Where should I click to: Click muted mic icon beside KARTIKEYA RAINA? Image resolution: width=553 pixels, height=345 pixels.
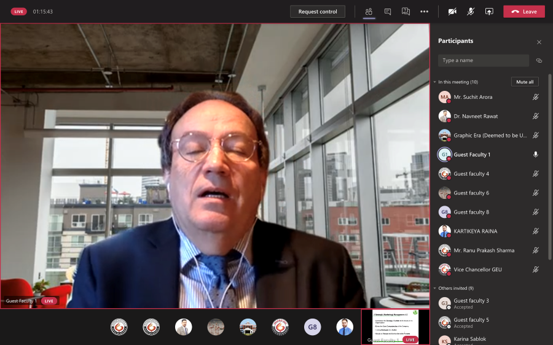pos(536,231)
